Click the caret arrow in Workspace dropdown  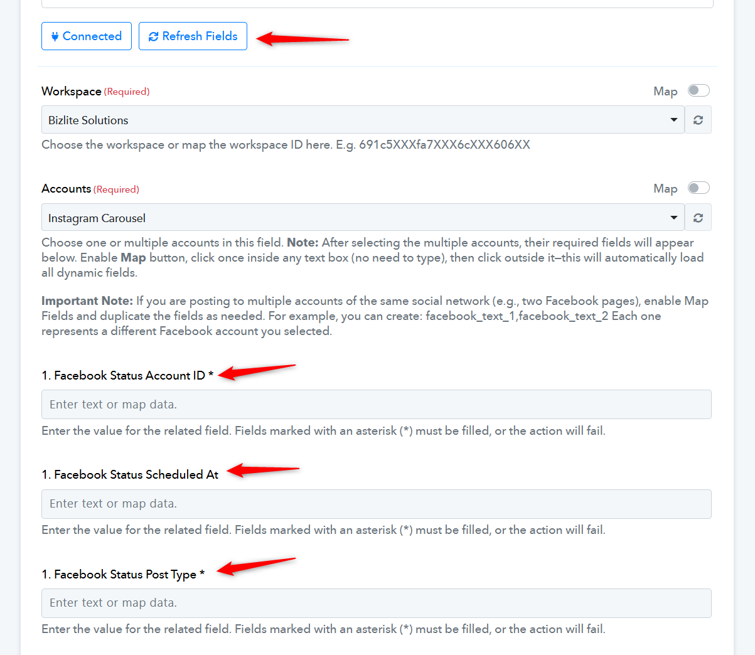(673, 120)
